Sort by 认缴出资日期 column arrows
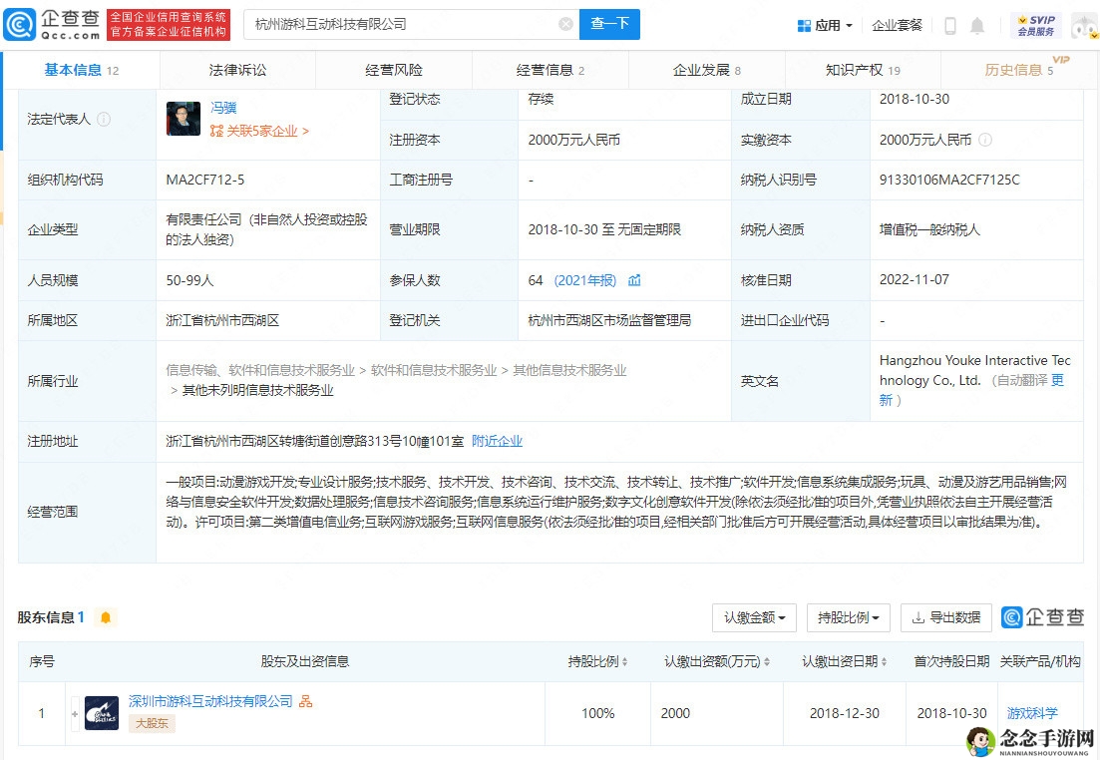Screen dimensions: 1100x760 click(884, 661)
